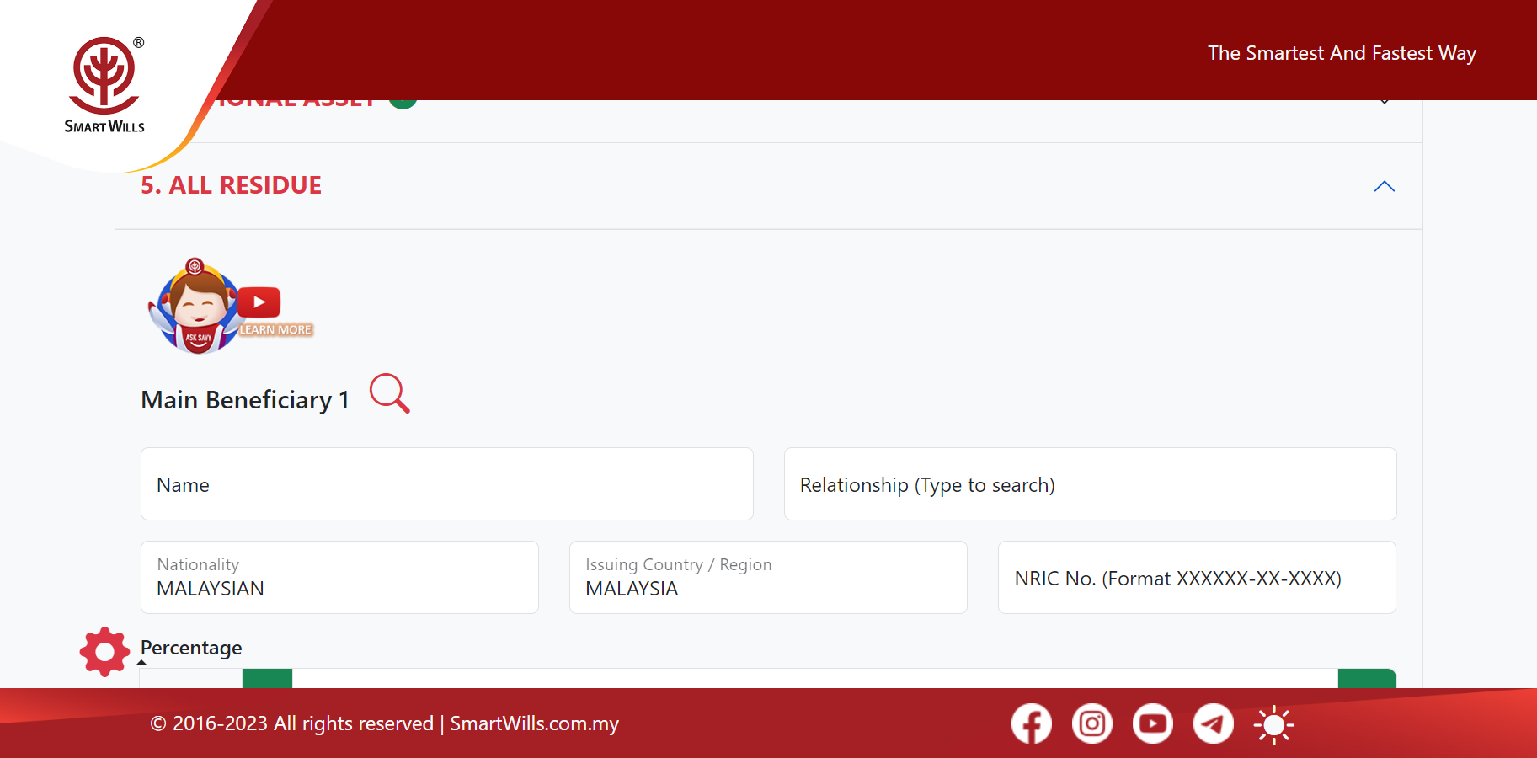Open the YouTube channel from footer
The height and width of the screenshot is (758, 1537).
(1153, 724)
